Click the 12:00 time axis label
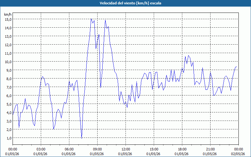 (x=126, y=150)
